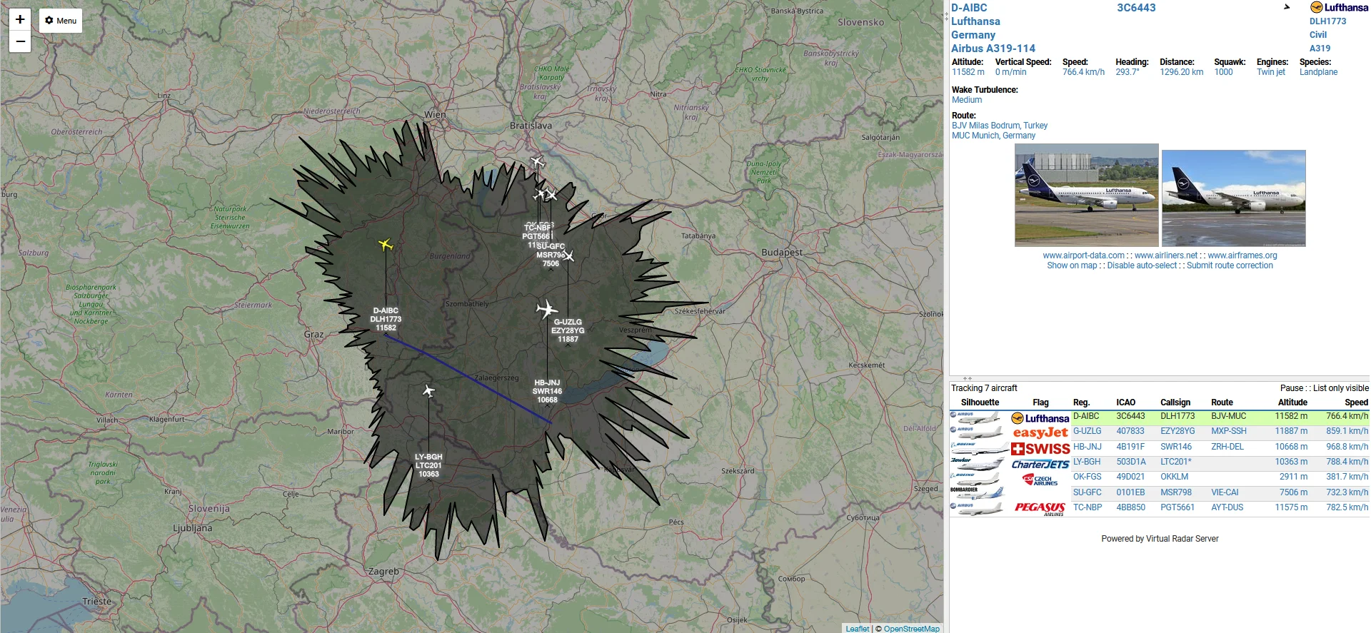This screenshot has width=1371, height=633.
Task: Select G-UZLG registration in the aircraft list
Action: pos(1087,431)
